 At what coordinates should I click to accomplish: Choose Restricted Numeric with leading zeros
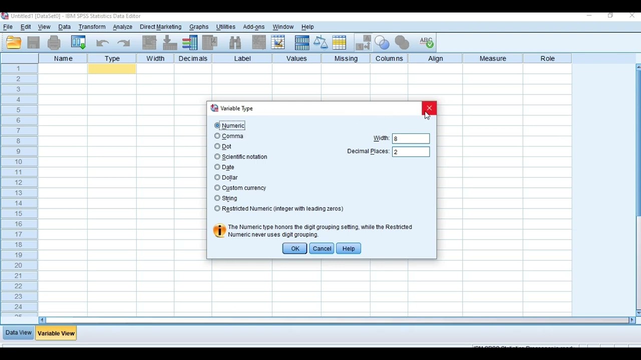(x=217, y=208)
